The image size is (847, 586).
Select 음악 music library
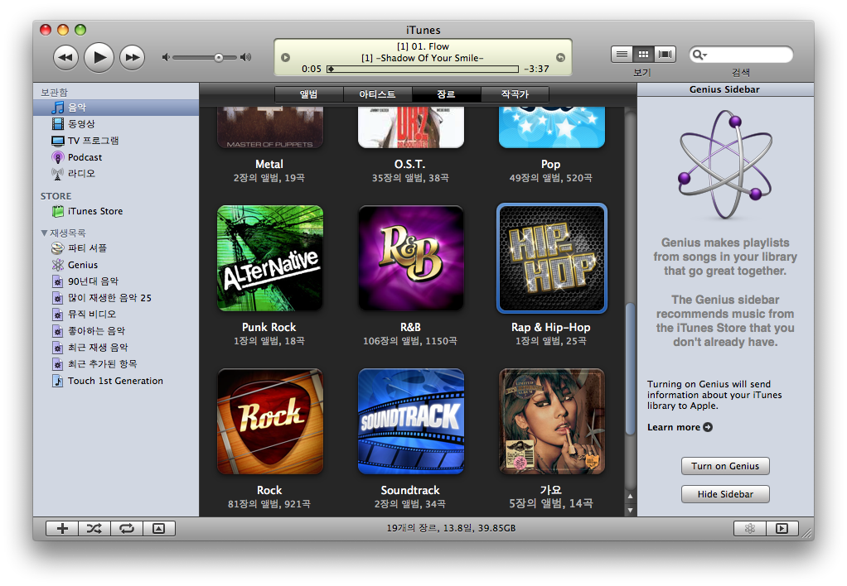(x=115, y=108)
